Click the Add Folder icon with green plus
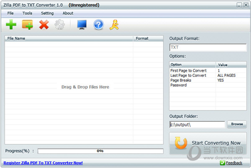 [27, 25]
